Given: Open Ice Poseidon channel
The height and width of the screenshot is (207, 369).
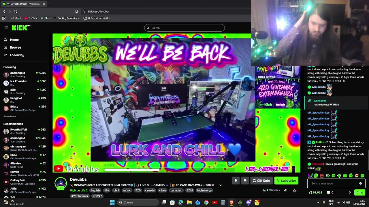Looking at the screenshot, I should 25,83.
